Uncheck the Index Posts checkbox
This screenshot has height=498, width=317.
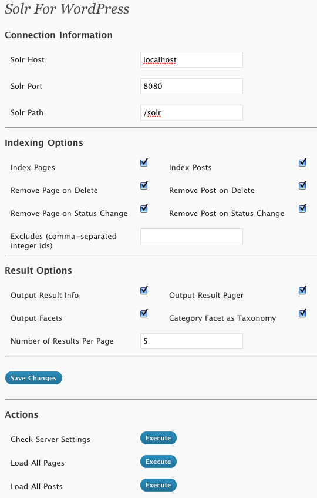coord(302,163)
